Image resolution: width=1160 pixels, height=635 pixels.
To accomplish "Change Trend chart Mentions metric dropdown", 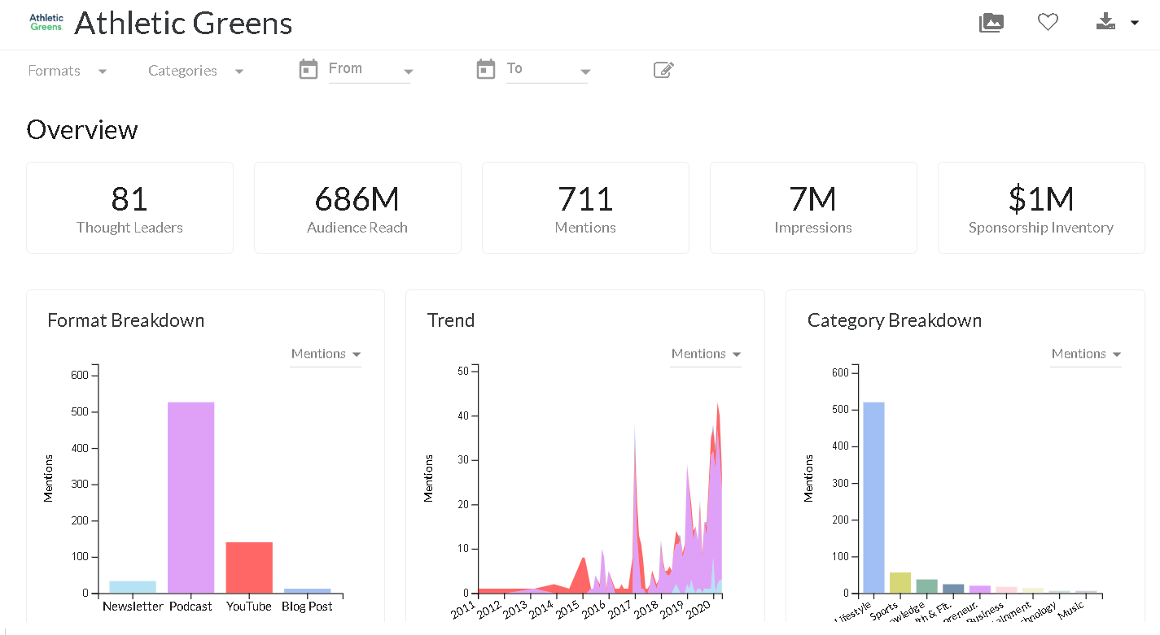I will [x=706, y=354].
